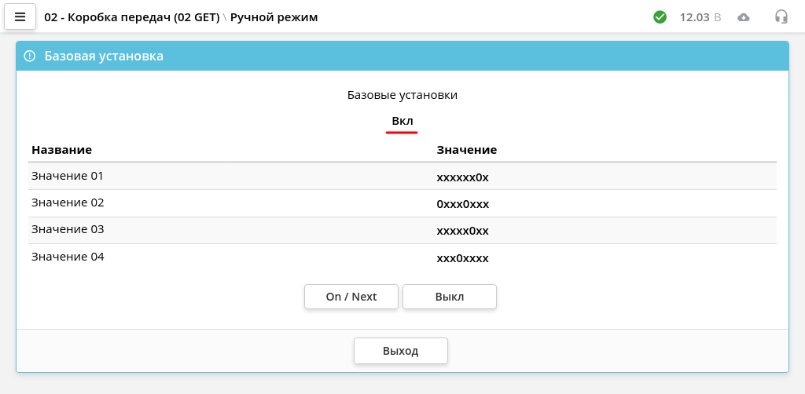Select the Значение 02 row
The height and width of the screenshot is (394, 805).
pyautogui.click(x=402, y=203)
